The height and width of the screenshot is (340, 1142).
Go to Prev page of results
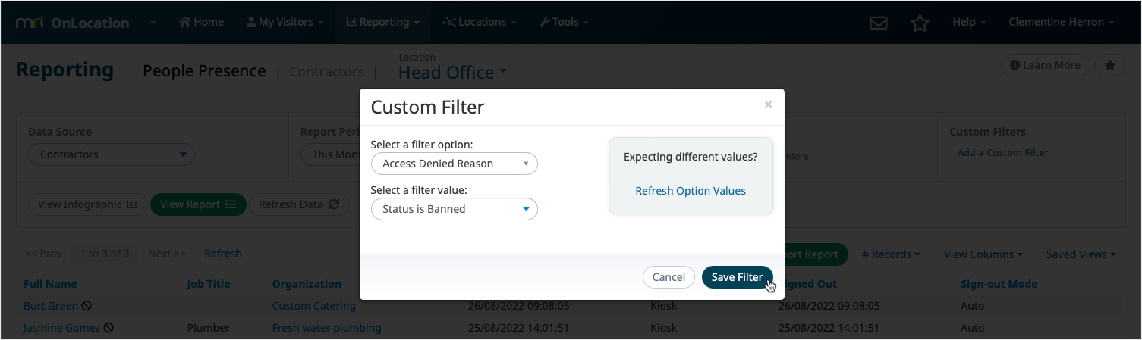pyautogui.click(x=43, y=254)
